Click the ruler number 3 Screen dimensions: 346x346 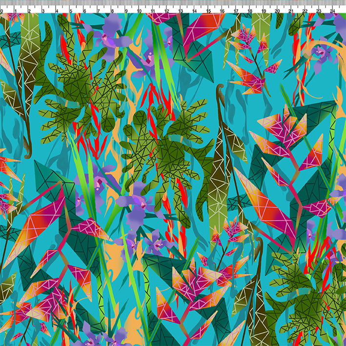pos(43,11)
